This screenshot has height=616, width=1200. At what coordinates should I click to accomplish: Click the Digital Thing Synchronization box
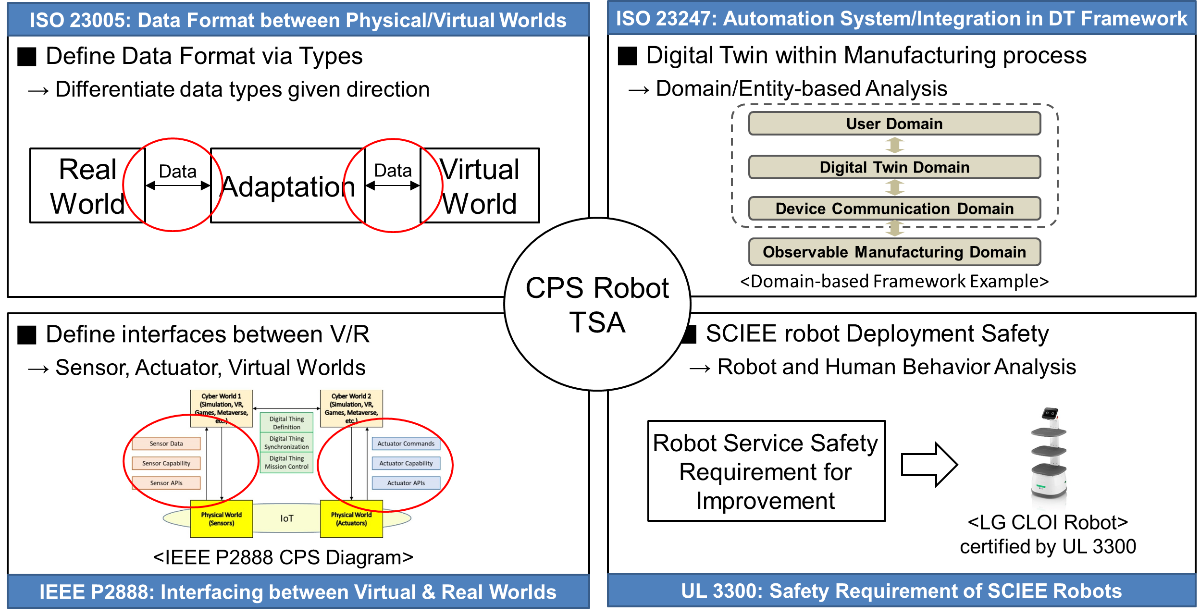pyautogui.click(x=286, y=443)
